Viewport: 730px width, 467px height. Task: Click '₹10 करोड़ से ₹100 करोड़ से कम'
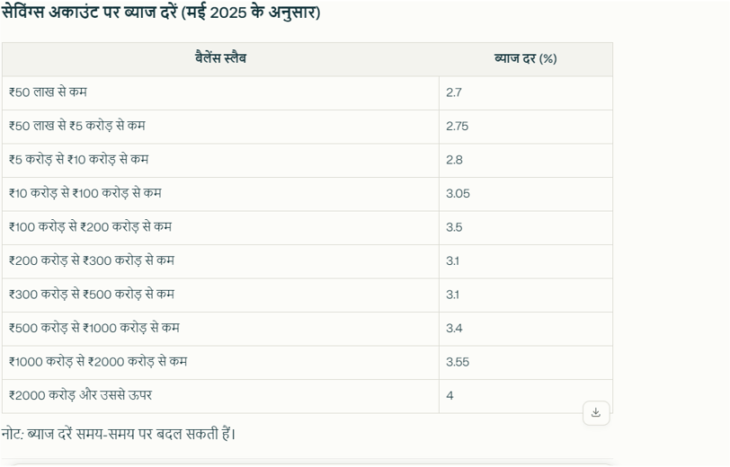85,193
